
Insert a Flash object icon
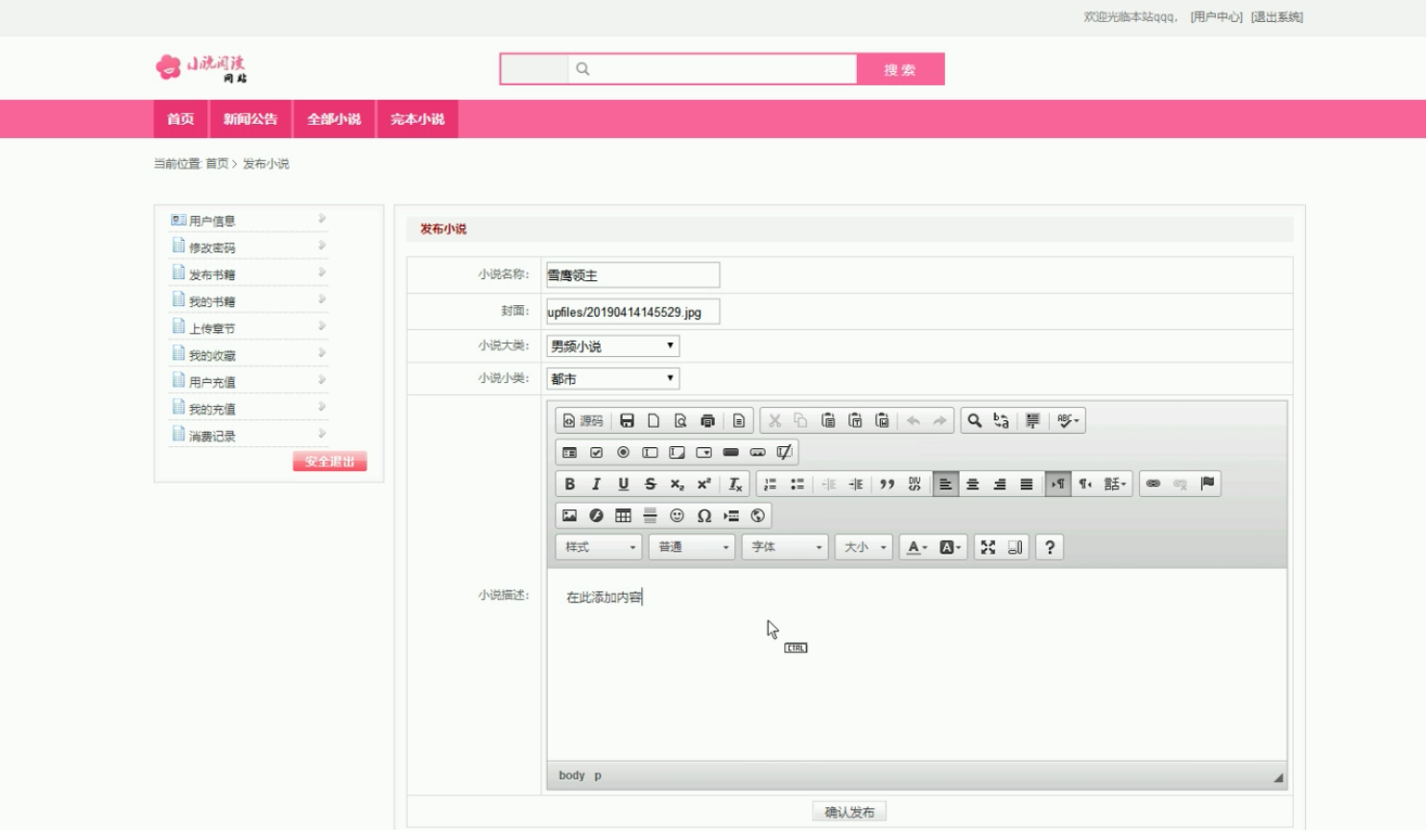coord(596,515)
